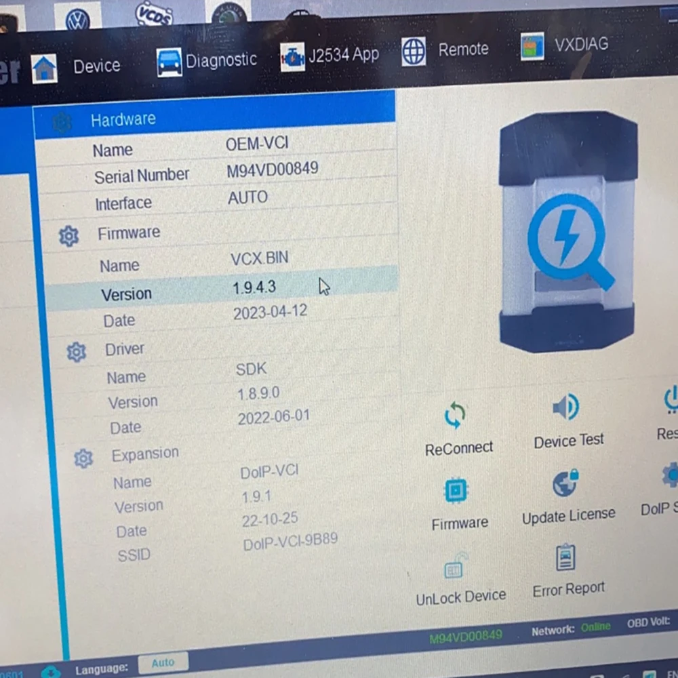This screenshot has height=678, width=678.
Task: Click the Expansion section gear icon
Action: 83,458
